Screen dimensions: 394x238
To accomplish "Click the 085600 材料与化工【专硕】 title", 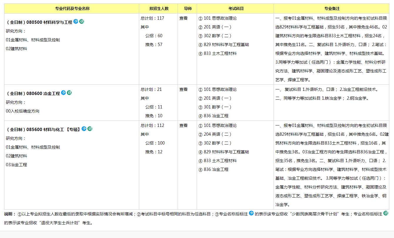I will coord(43,130).
